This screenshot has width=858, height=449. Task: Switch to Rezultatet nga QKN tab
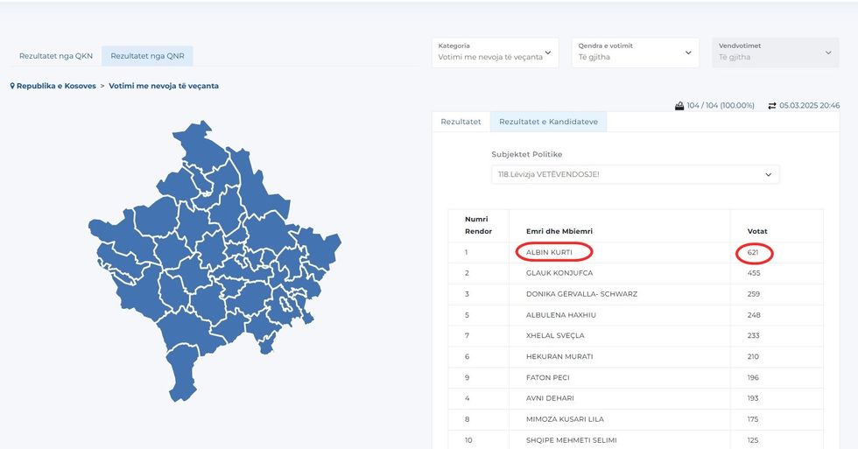tap(56, 56)
